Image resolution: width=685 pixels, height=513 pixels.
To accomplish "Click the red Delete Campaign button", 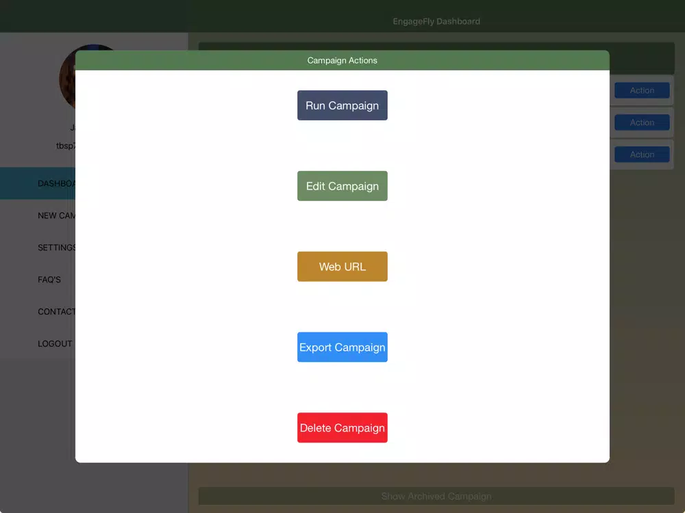I will click(342, 428).
